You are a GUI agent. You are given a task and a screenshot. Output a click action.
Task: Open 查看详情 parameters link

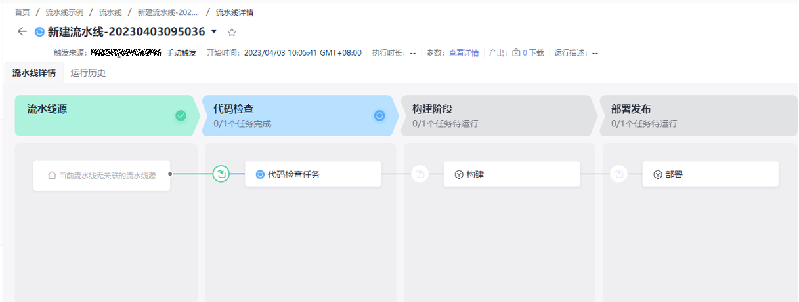click(464, 53)
